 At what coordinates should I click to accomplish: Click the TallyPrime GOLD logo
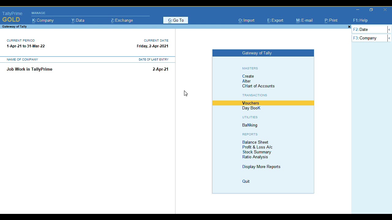point(12,17)
